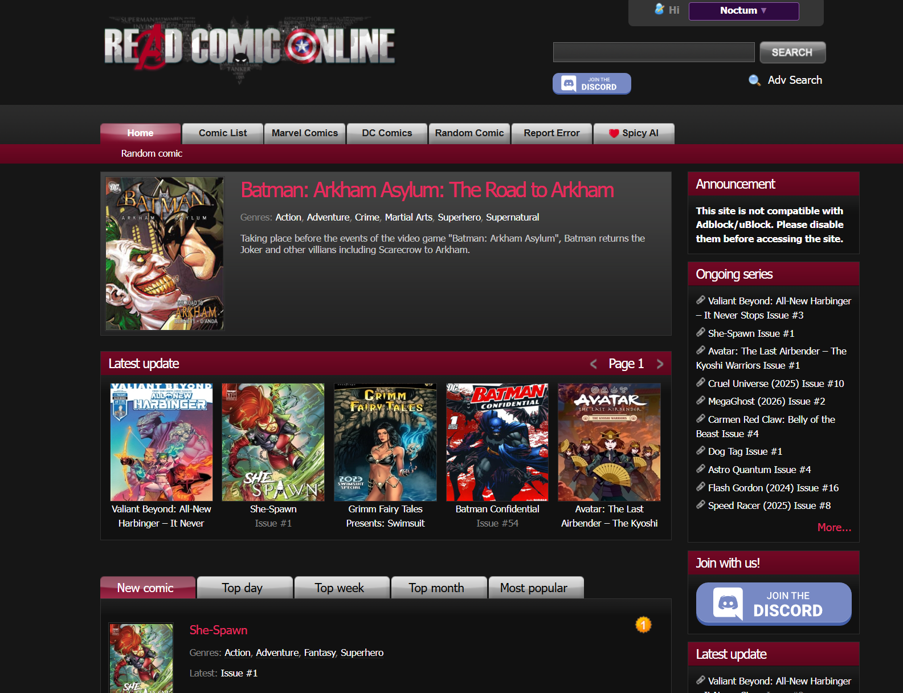Open the Marvel Comics tab
903x693 pixels.
305,133
